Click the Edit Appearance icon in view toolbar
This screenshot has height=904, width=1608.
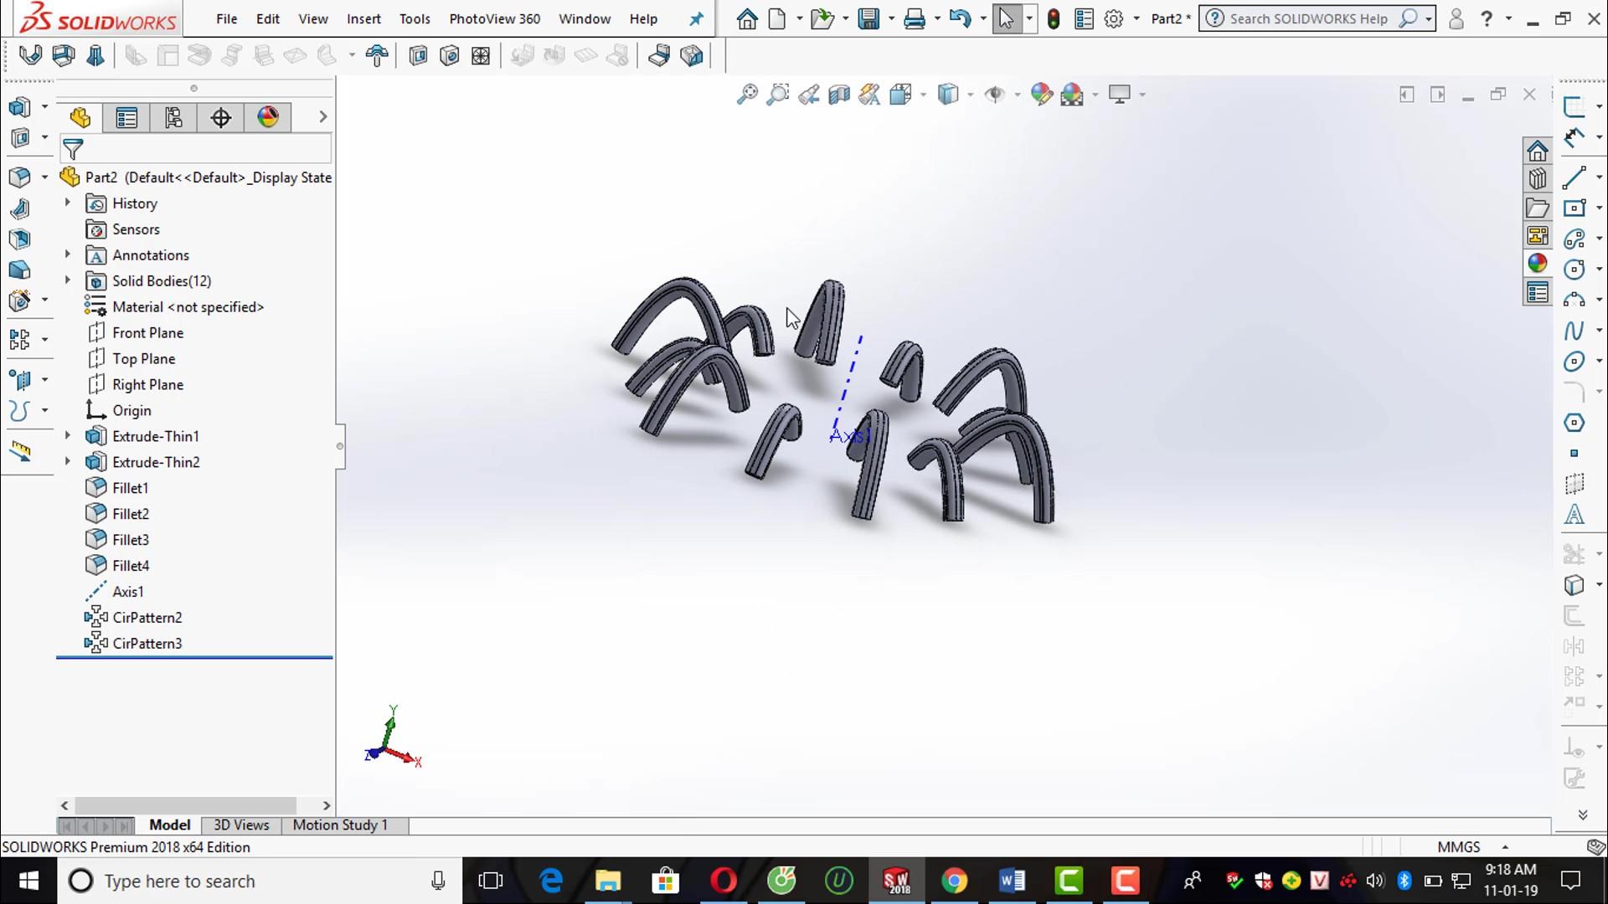1041,95
